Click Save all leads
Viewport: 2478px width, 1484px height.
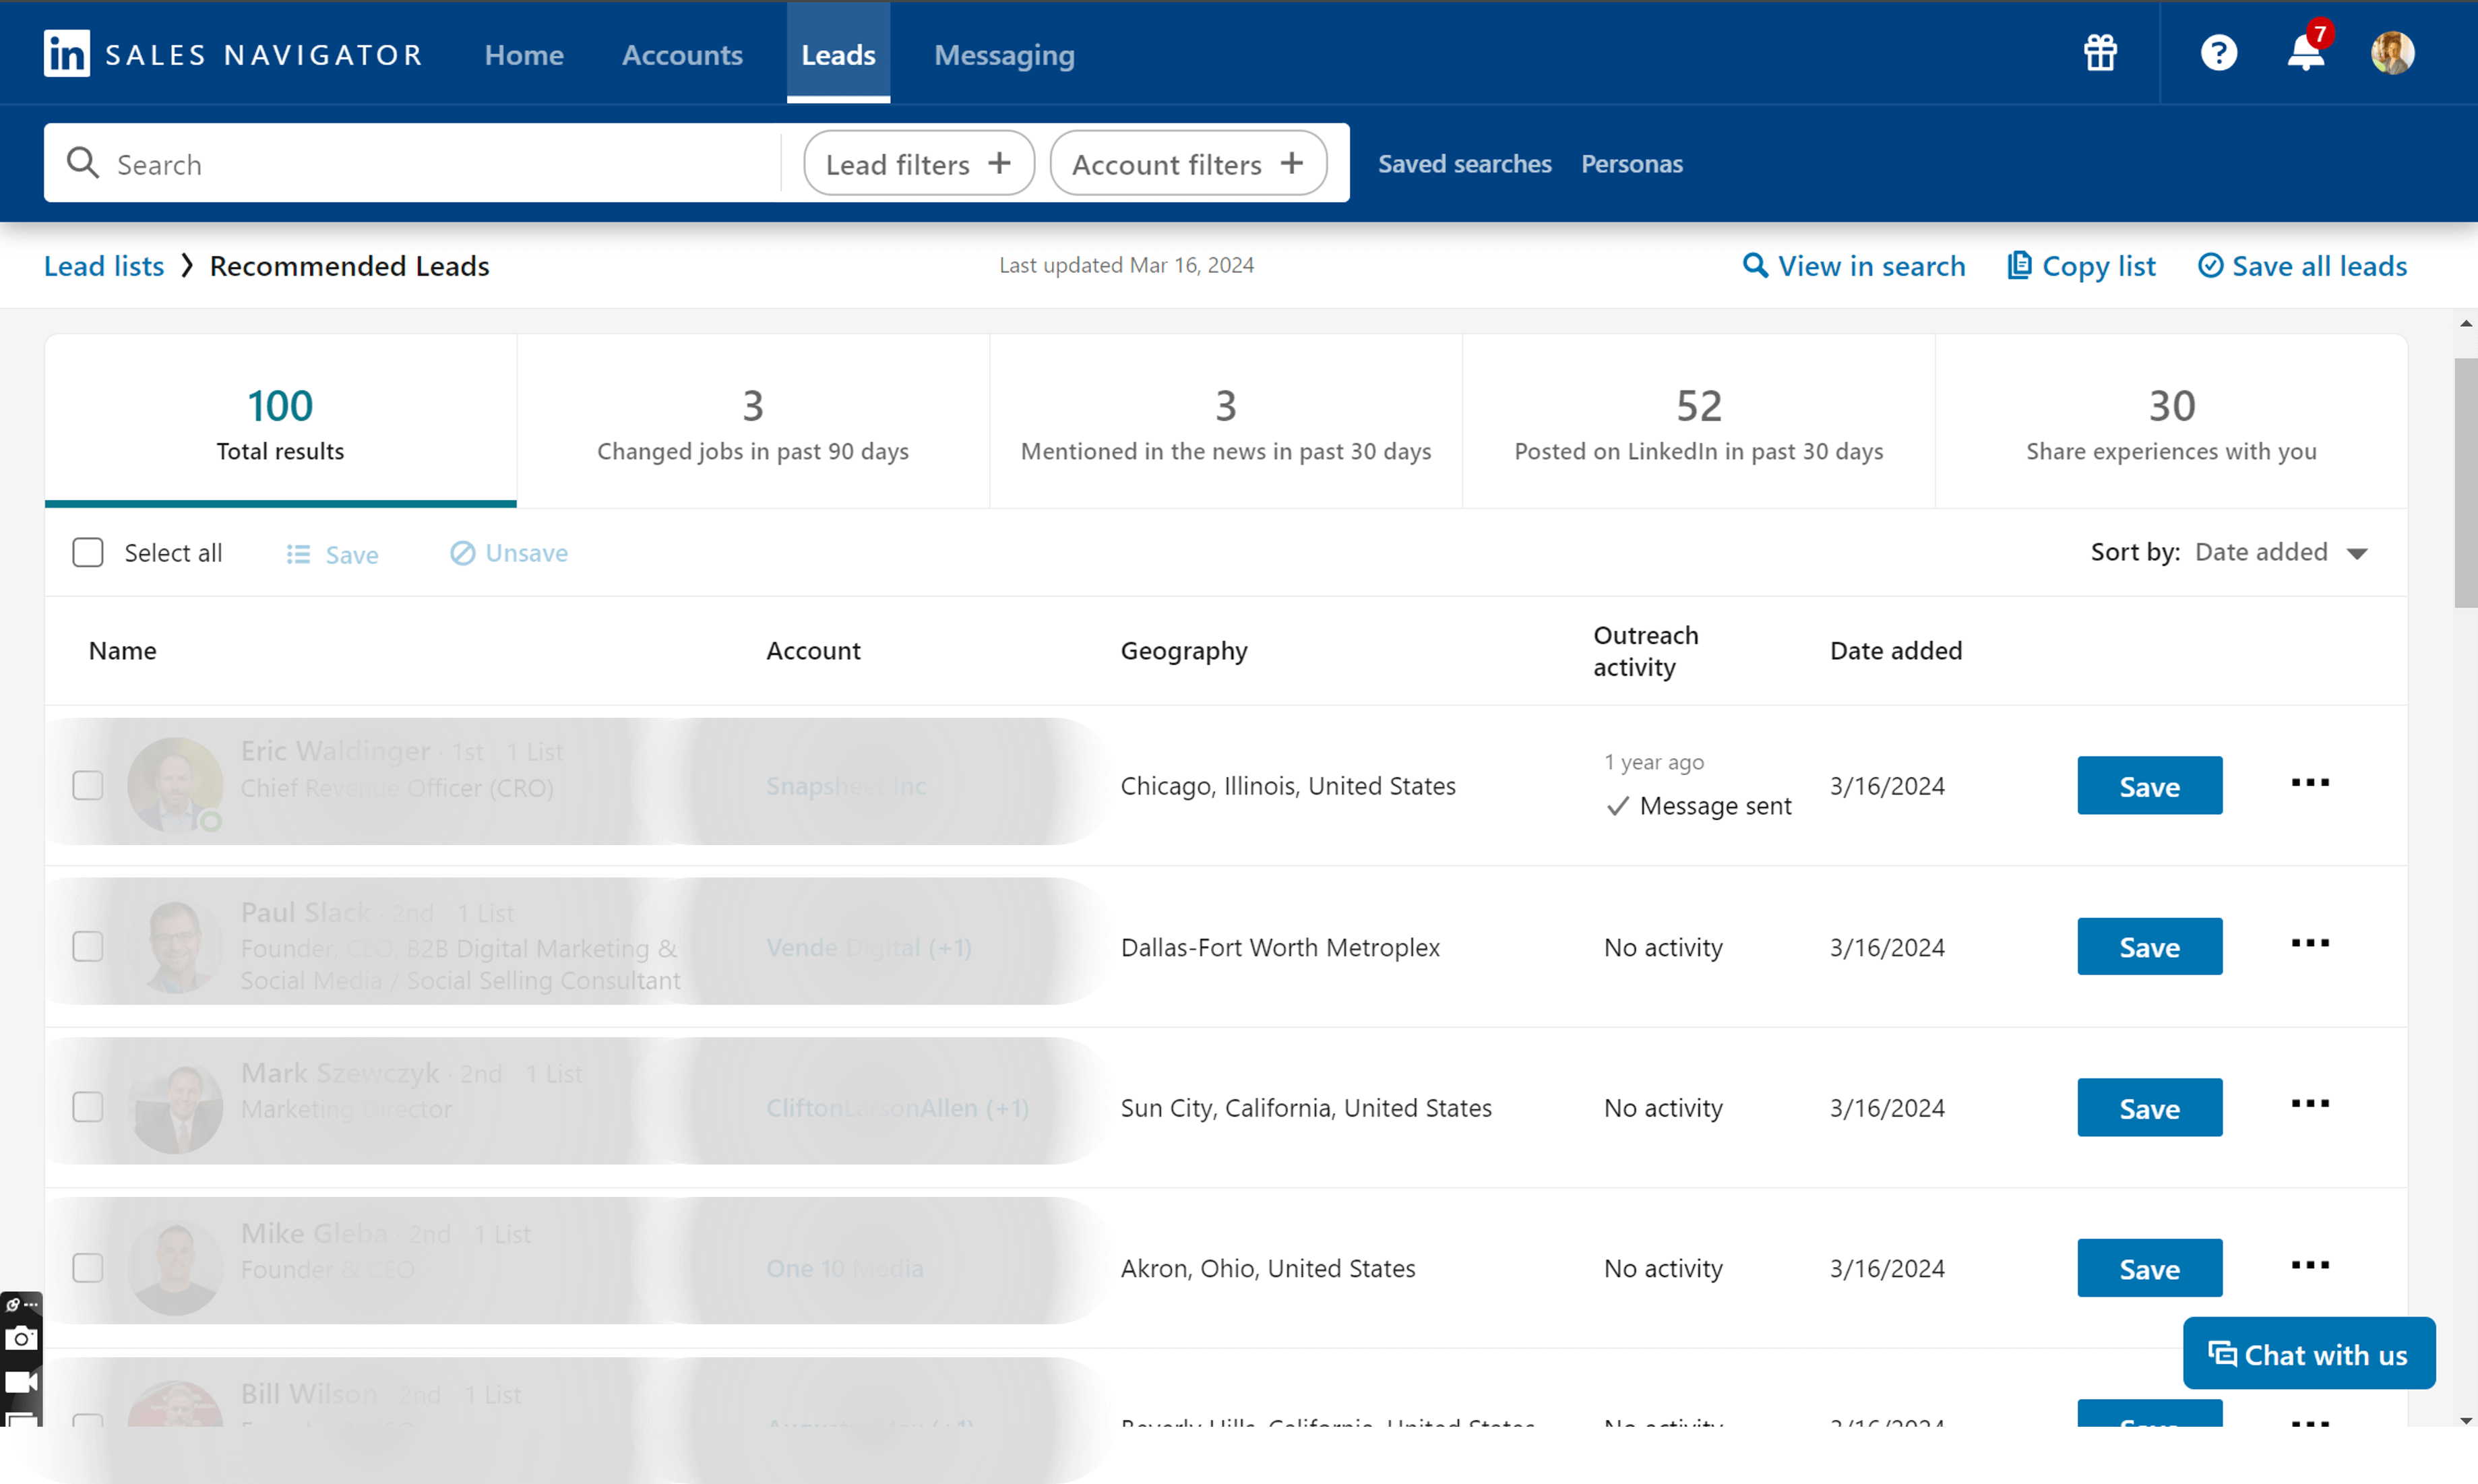2302,266
